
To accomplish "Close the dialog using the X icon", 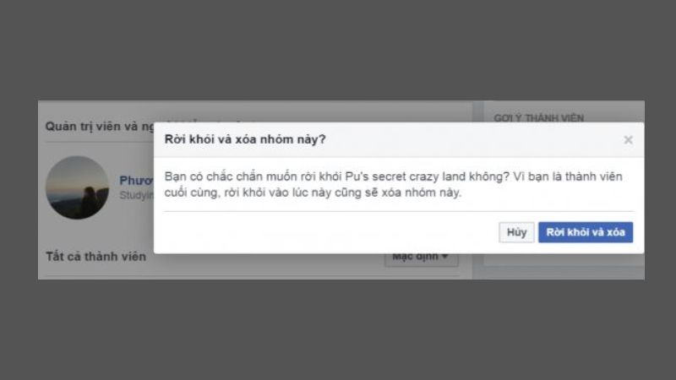I will pos(628,139).
